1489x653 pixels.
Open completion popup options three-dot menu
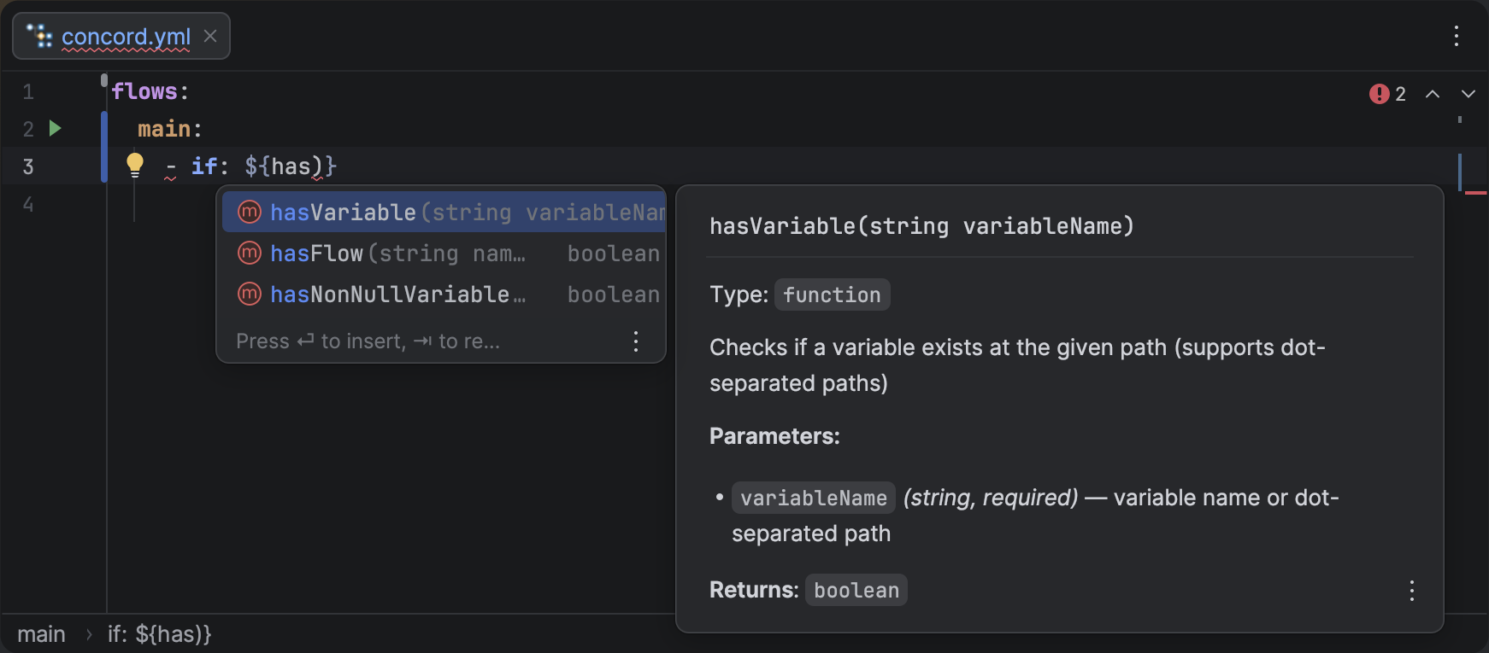pos(635,341)
